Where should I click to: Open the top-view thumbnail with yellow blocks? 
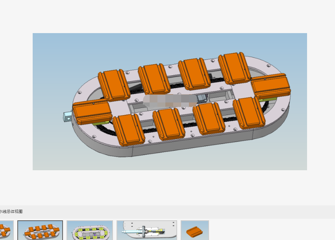tap(90, 231)
